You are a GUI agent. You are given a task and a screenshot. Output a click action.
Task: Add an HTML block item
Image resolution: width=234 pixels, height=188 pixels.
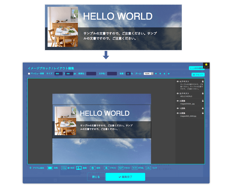pos(135,168)
